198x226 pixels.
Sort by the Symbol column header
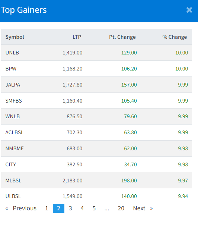coord(15,37)
